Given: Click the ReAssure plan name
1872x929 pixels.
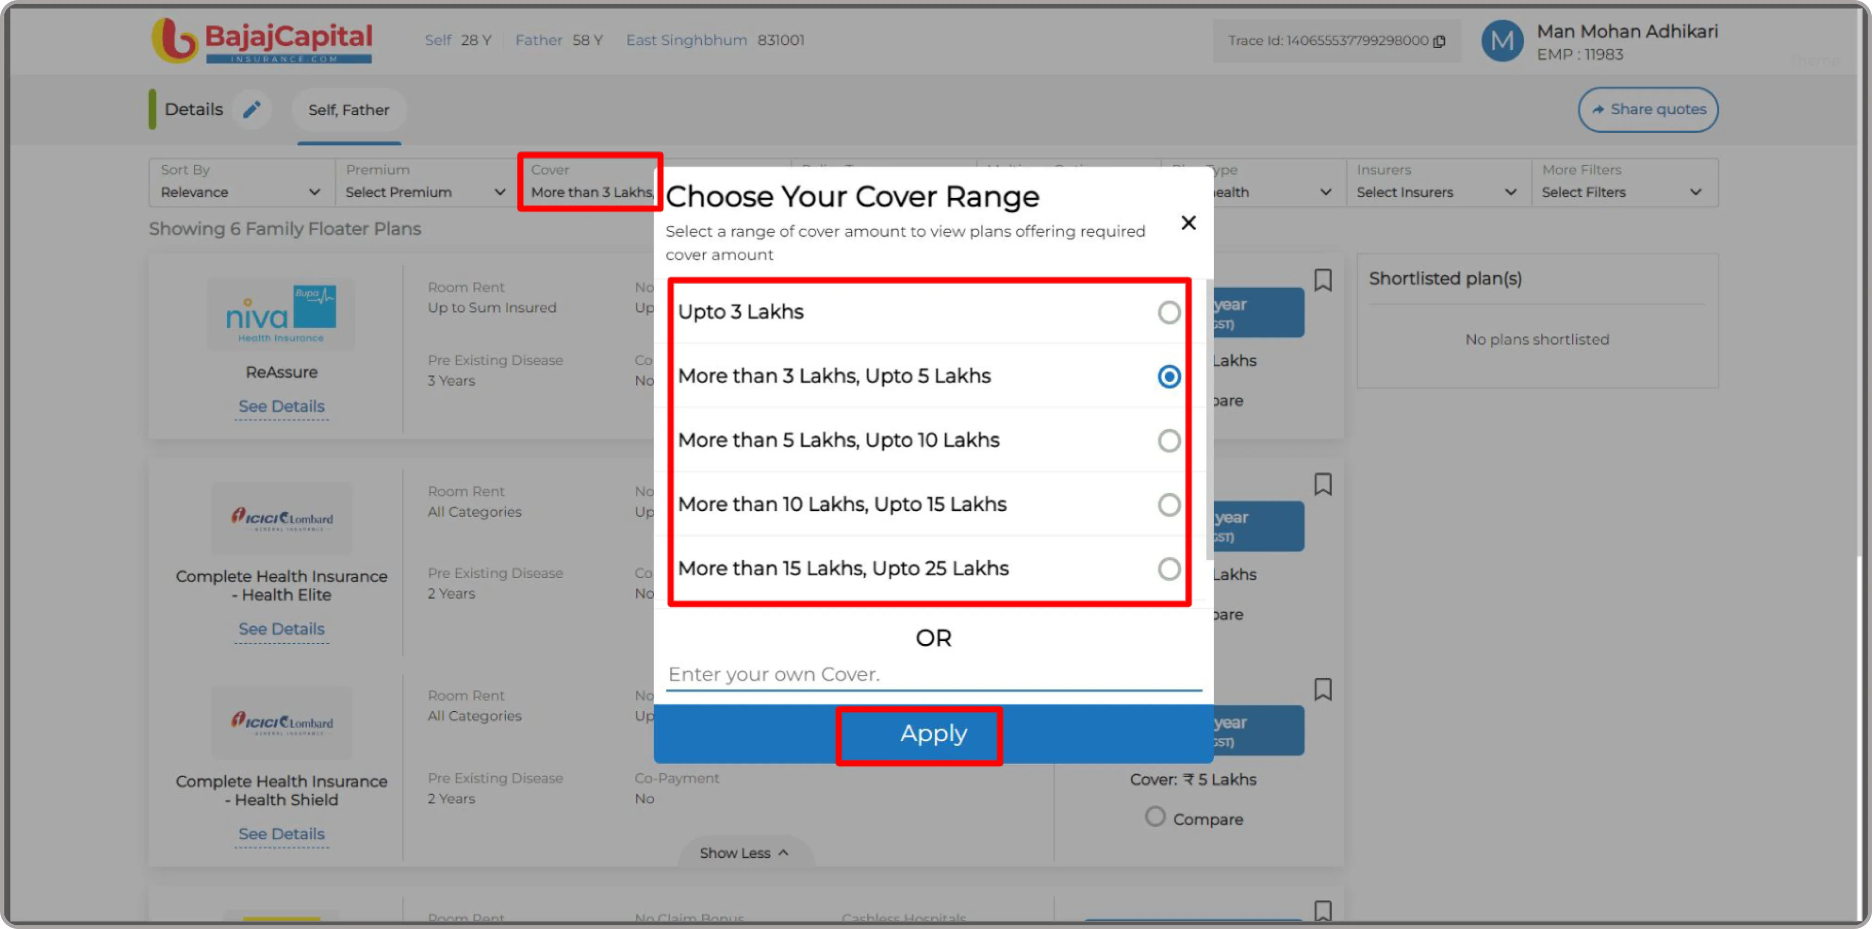Looking at the screenshot, I should (x=281, y=372).
